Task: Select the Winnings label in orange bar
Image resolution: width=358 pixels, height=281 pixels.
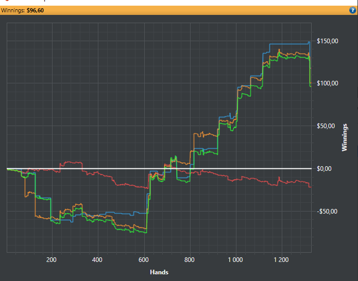Action: 13,10
